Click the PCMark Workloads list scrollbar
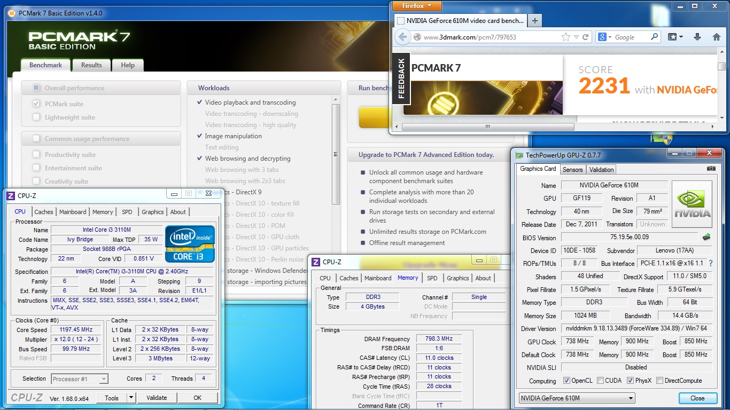The height and width of the screenshot is (410, 730). [336, 153]
